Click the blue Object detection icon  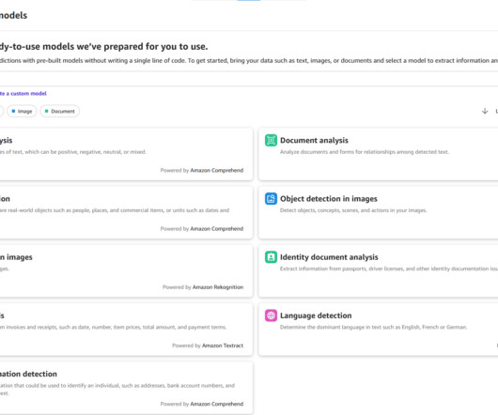271,199
